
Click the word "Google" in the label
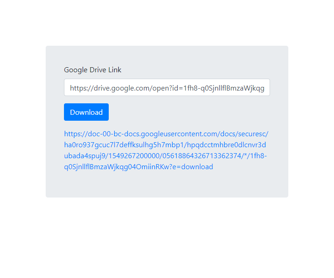click(76, 70)
